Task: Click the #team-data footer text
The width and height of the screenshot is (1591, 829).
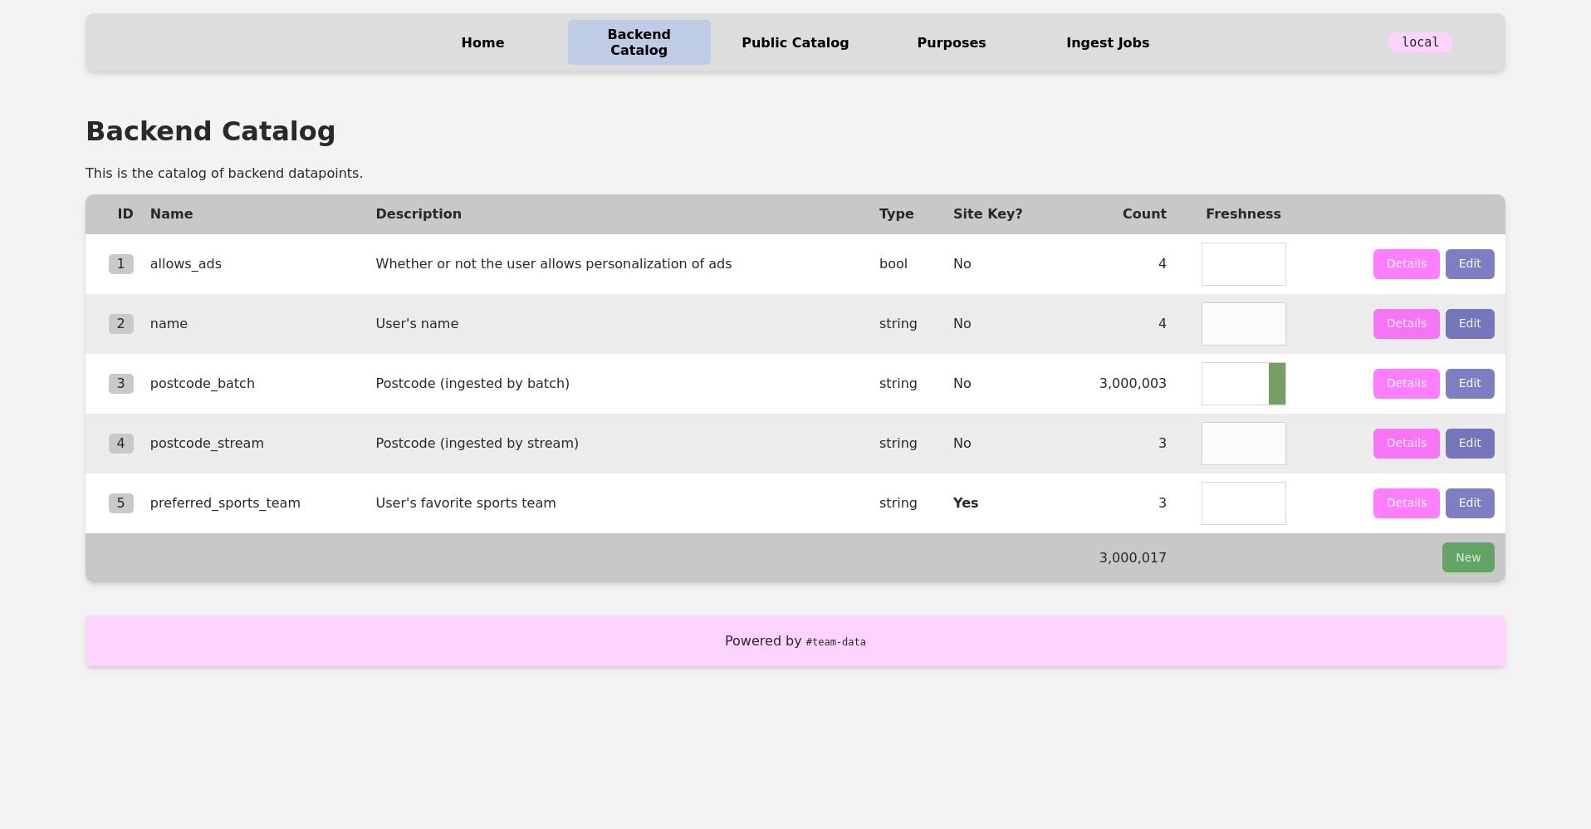Action: coord(835,642)
